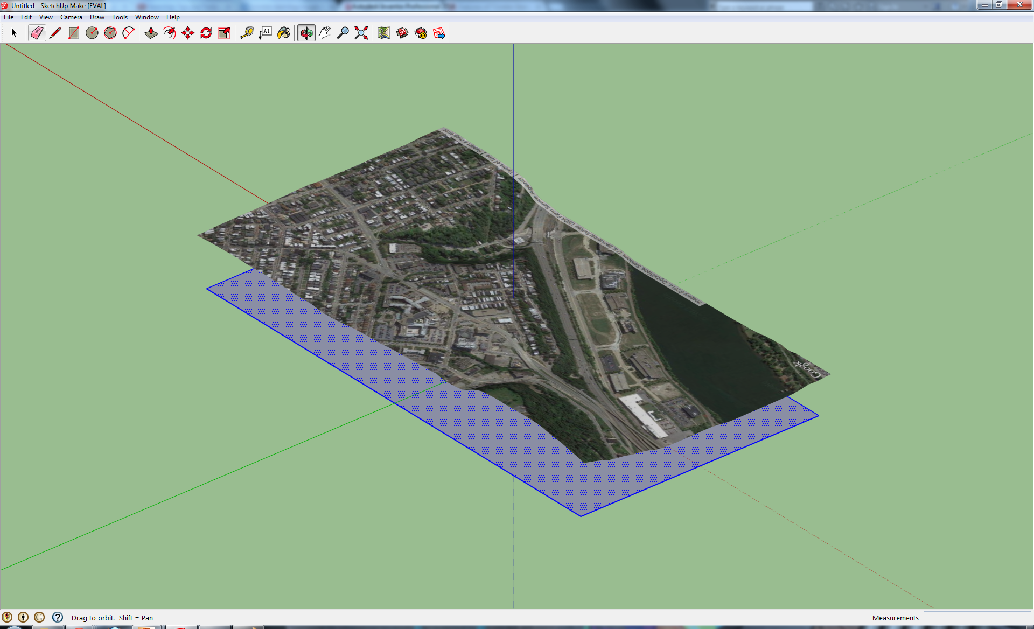This screenshot has height=629, width=1034.
Task: Open the View menu
Action: tap(46, 17)
